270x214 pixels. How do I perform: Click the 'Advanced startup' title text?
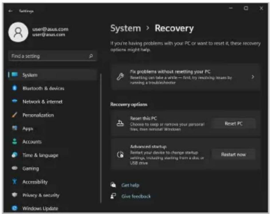point(148,147)
